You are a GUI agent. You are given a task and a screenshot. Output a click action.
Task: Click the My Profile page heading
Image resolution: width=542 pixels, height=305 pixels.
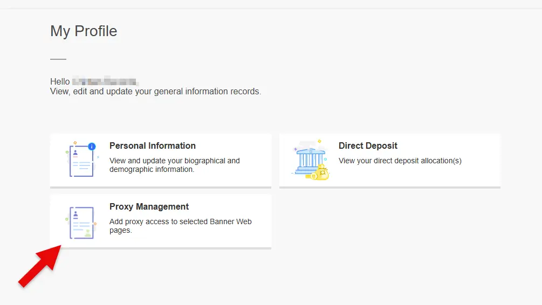(x=84, y=31)
